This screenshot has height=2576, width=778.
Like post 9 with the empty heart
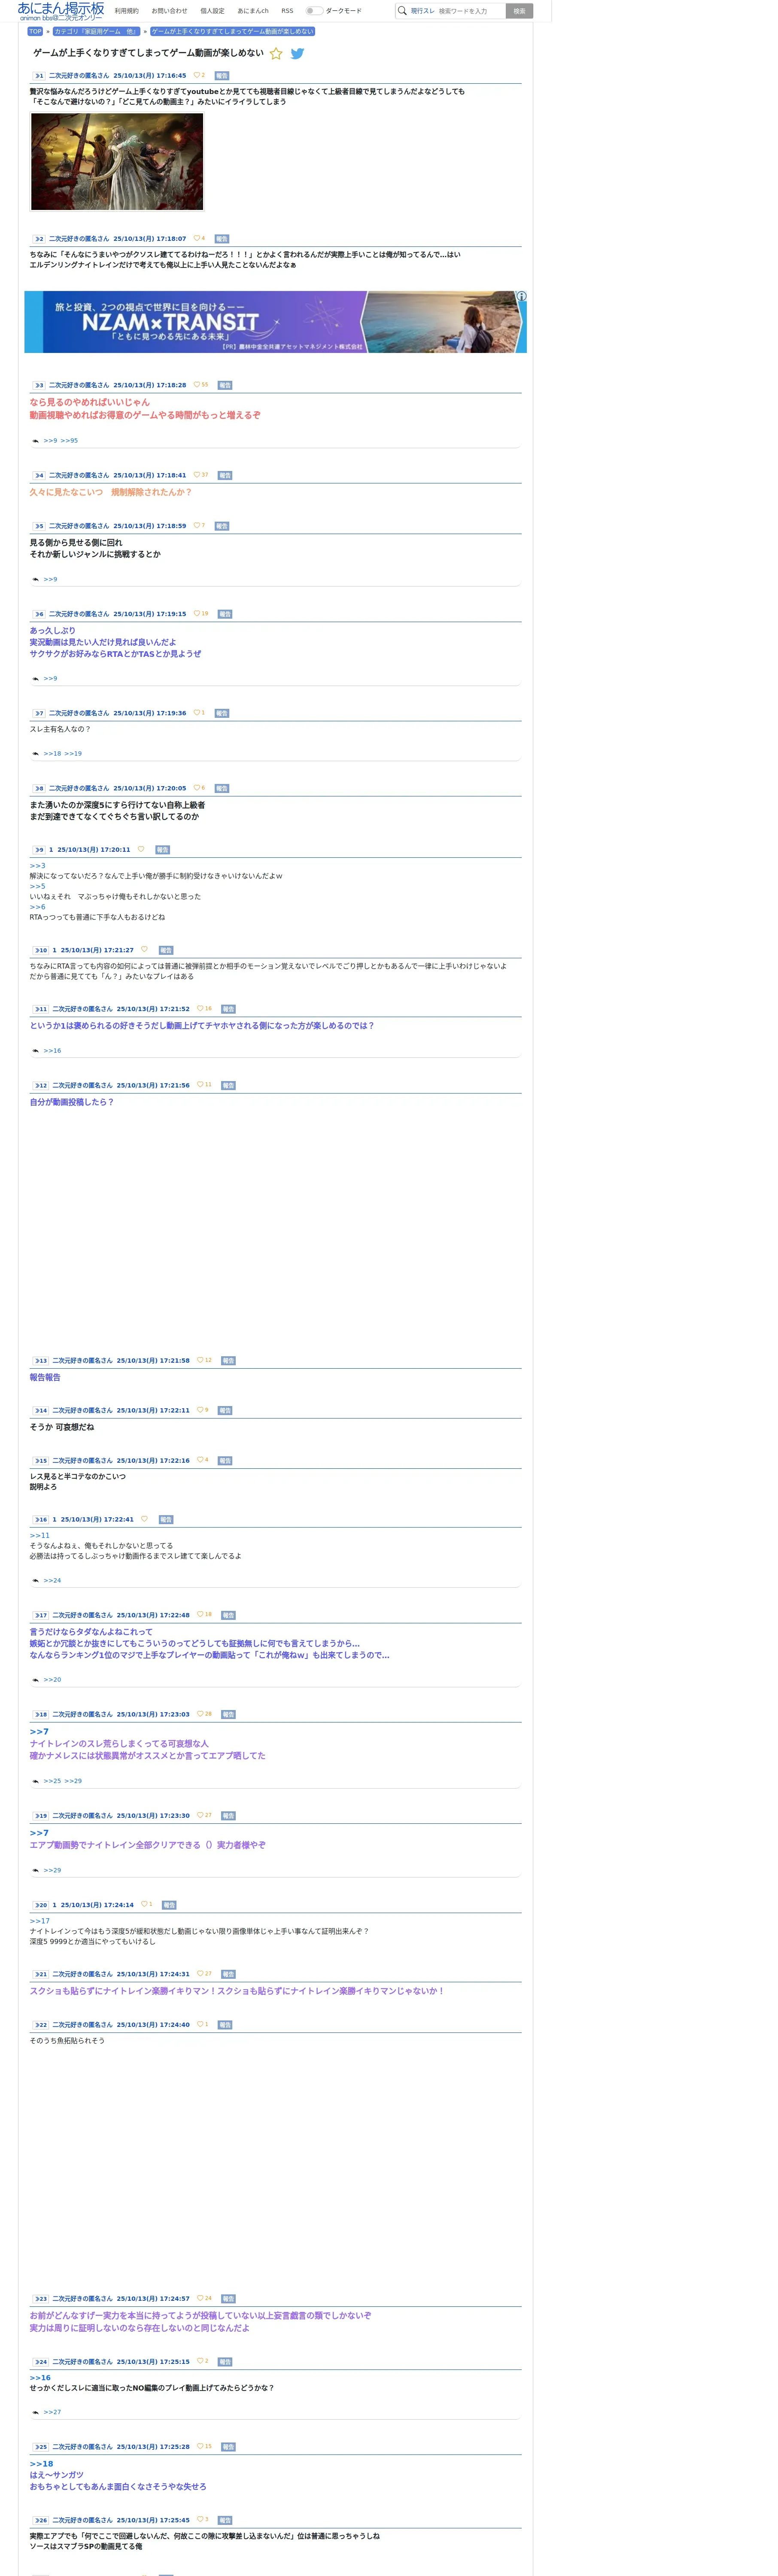141,849
